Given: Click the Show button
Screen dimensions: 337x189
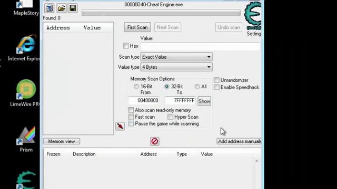Looking at the screenshot, I should pos(204,101).
